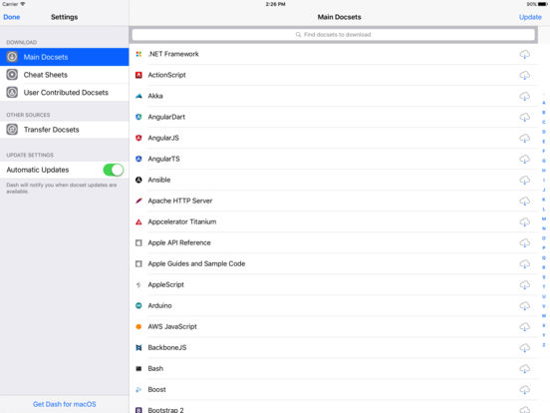
Task: Download AngularDart via its cloud icon
Action: click(524, 117)
